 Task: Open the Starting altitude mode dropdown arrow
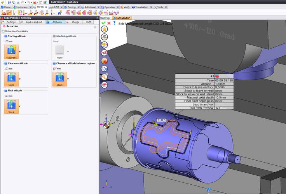coord(20,51)
